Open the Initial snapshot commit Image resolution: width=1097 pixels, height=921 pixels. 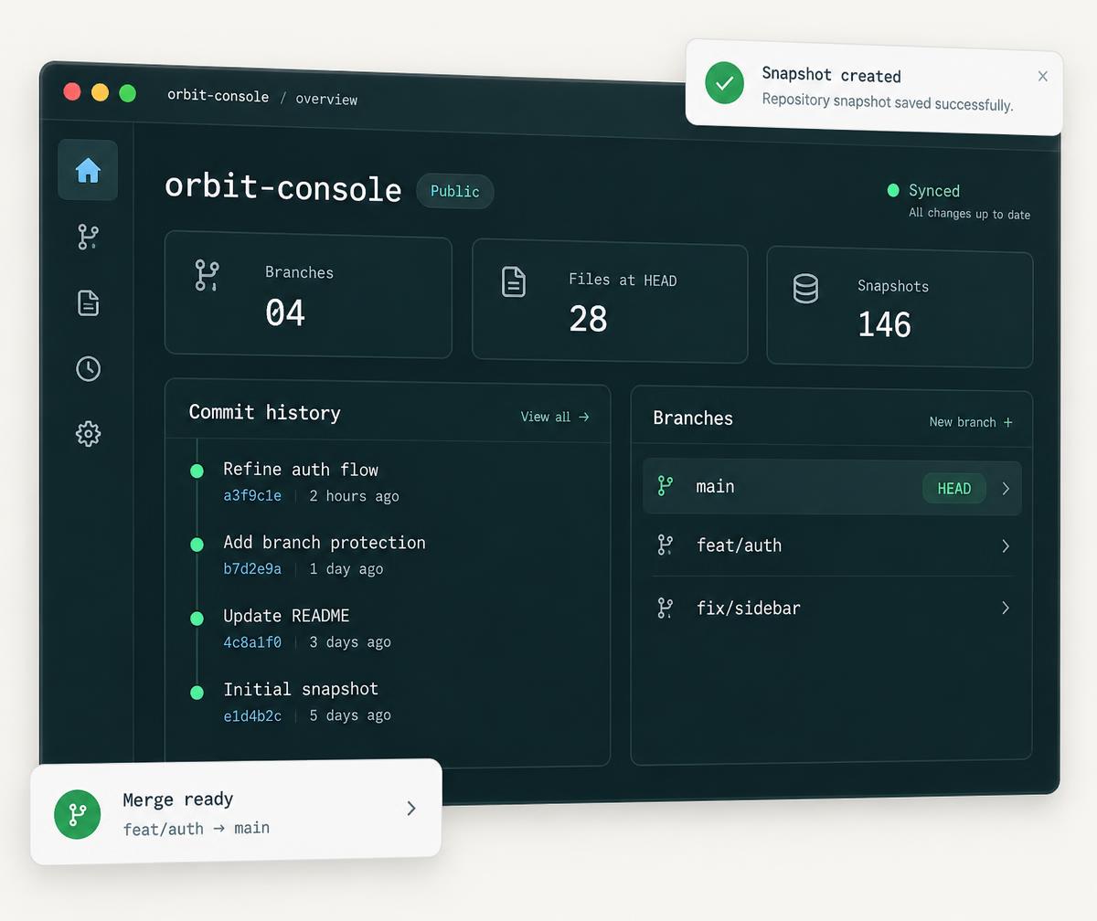301,689
